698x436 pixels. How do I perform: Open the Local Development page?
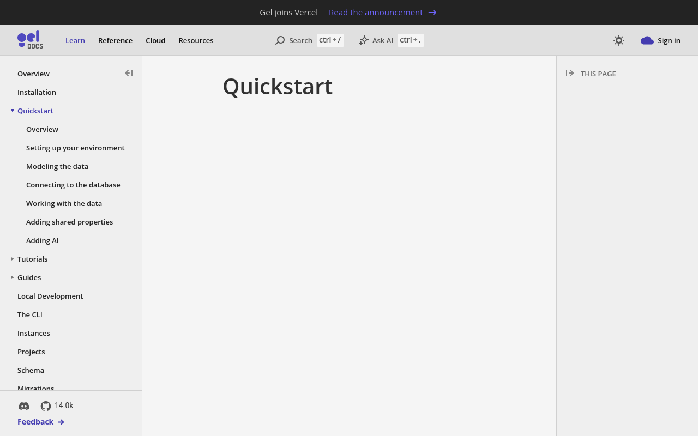pyautogui.click(x=50, y=296)
